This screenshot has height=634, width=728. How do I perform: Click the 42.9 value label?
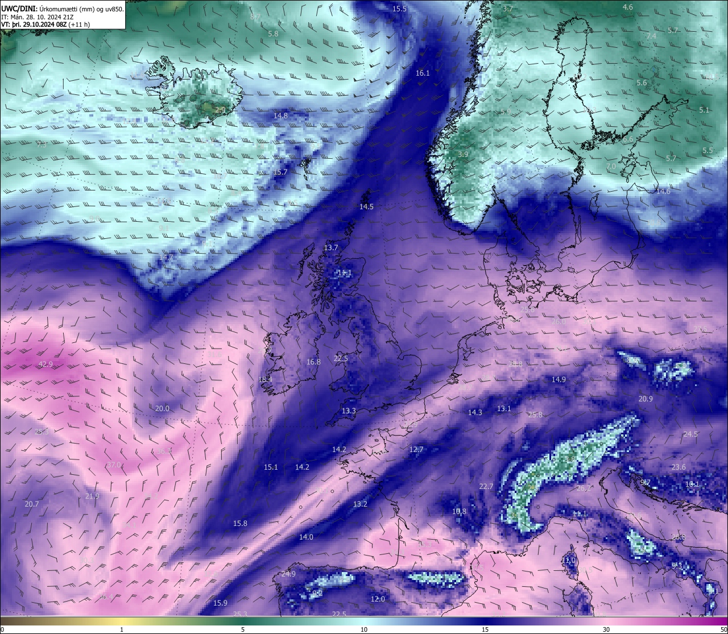pyautogui.click(x=45, y=364)
